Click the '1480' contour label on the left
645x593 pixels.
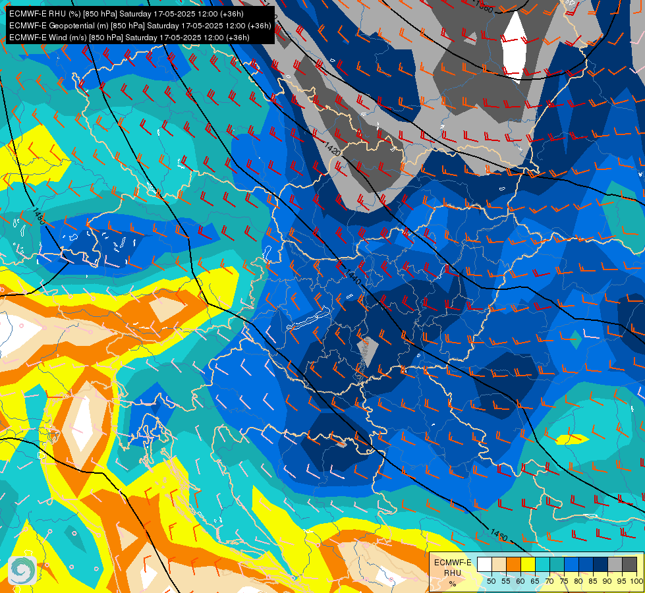39,216
